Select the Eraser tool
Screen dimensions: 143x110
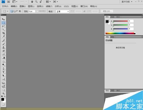click(3, 54)
